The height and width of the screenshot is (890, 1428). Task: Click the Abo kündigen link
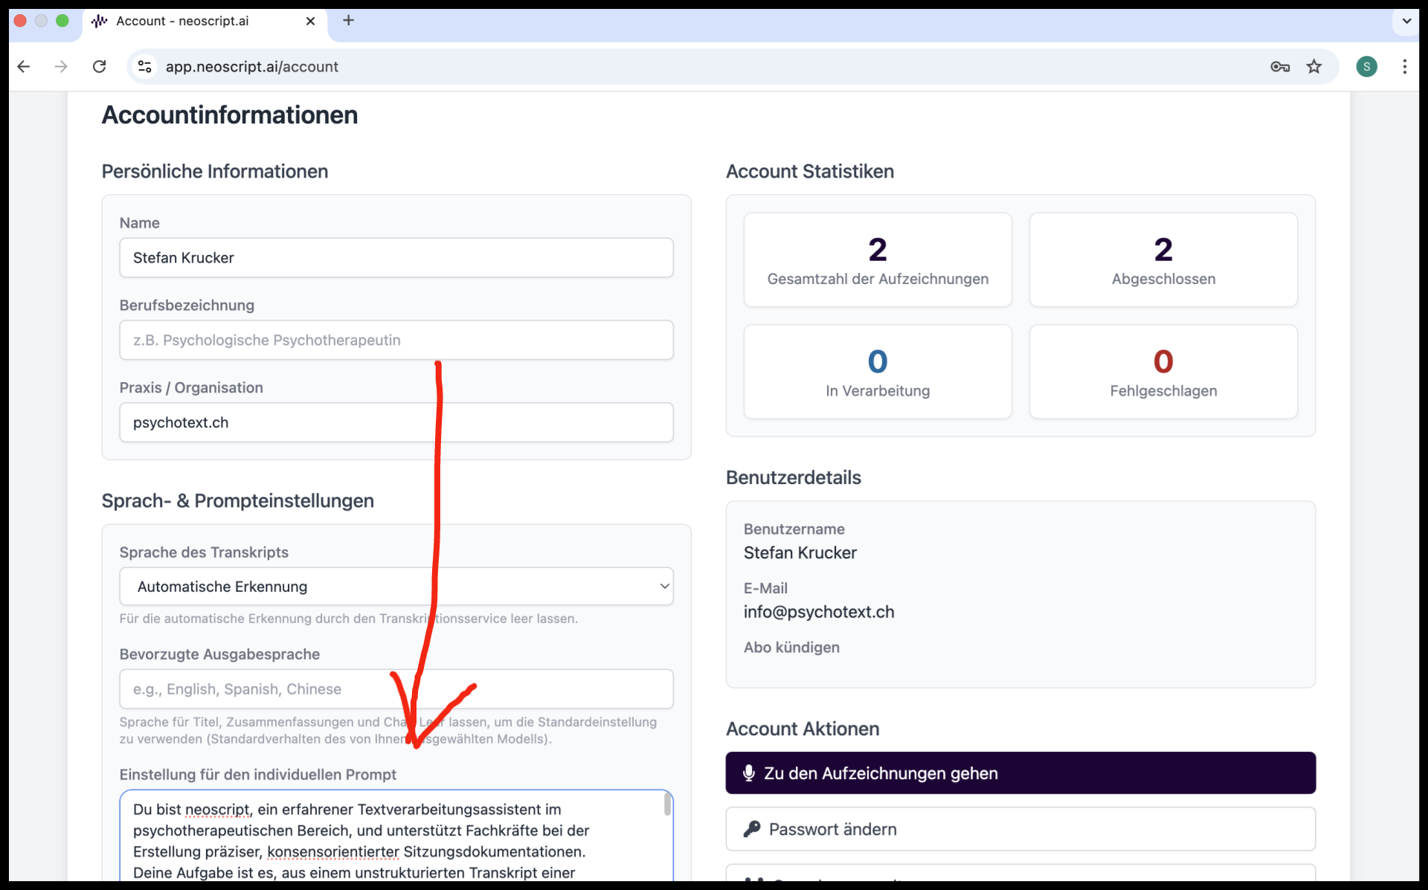(791, 648)
